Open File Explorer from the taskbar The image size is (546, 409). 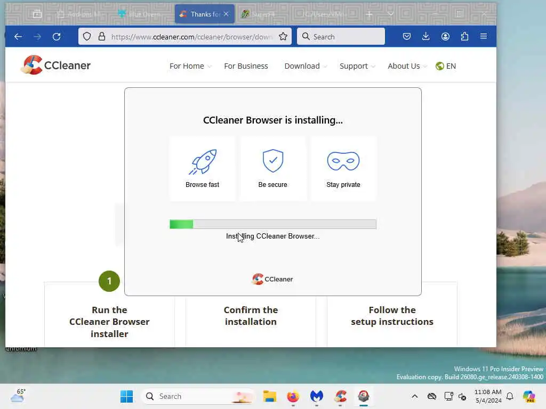[269, 396]
